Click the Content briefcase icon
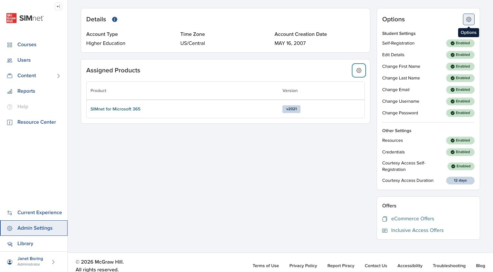This screenshot has width=493, height=272. click(x=10, y=76)
